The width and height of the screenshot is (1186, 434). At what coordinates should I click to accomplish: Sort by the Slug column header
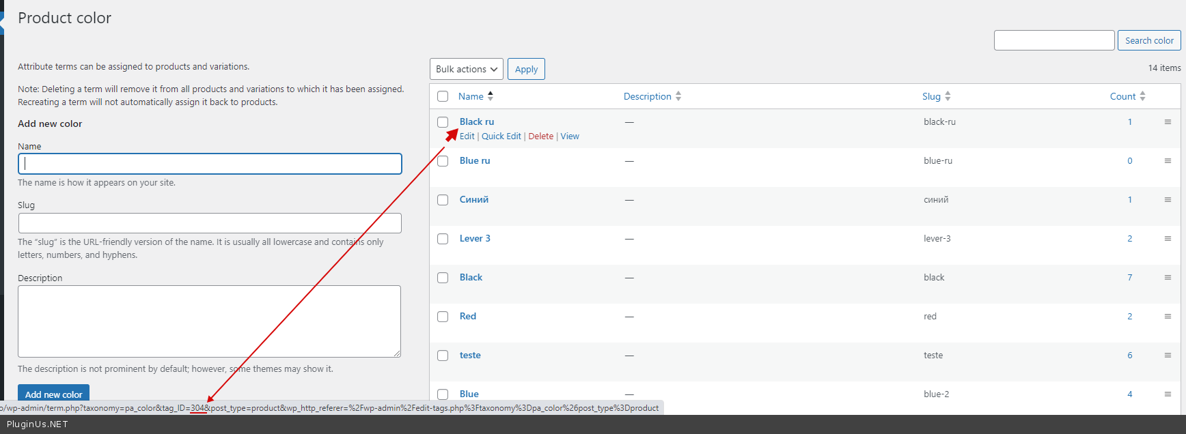(x=931, y=96)
